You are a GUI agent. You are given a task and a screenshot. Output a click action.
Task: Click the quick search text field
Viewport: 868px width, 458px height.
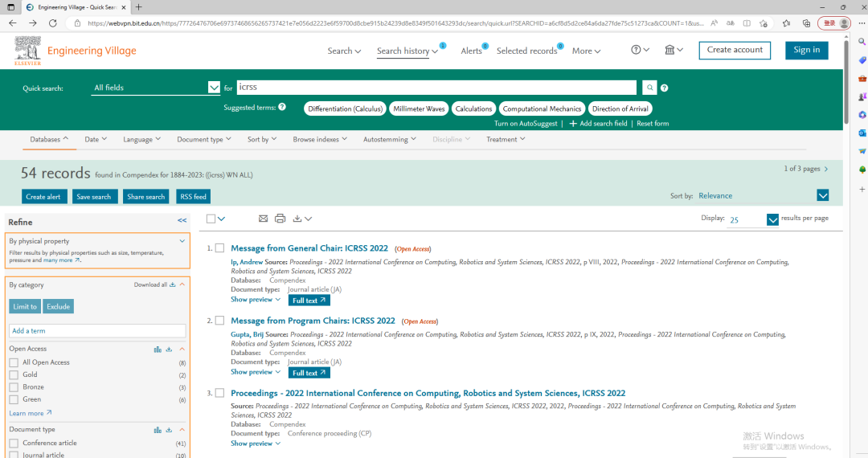(x=436, y=88)
